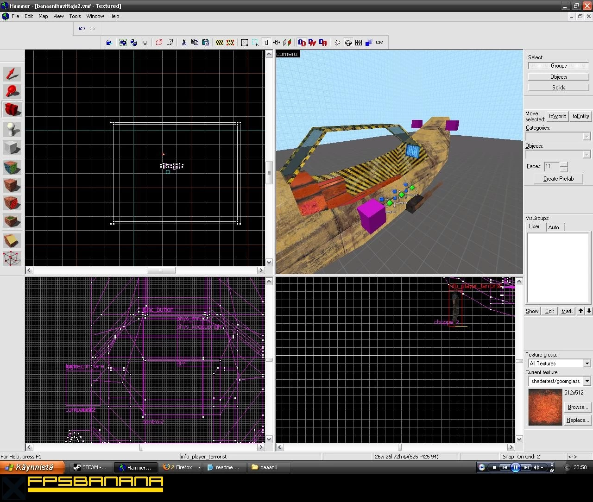This screenshot has height=502, width=593.
Task: Toggle the texture lock 'tl' button
Action: tap(266, 42)
